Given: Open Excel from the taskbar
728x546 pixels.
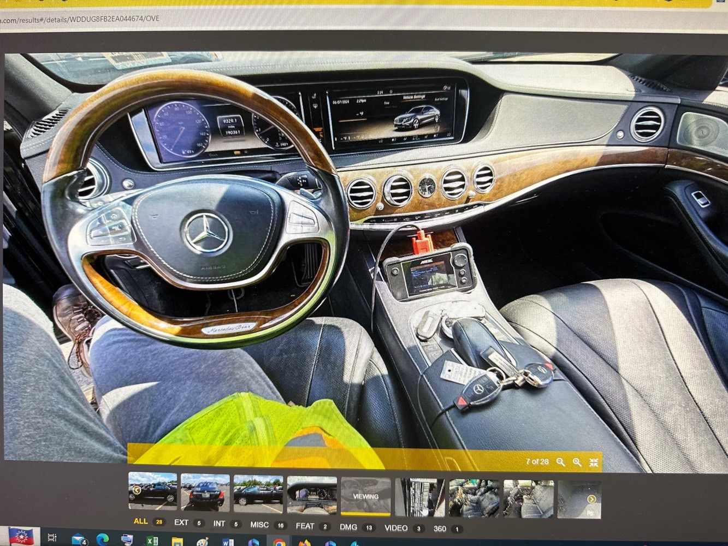Looking at the screenshot, I should (152, 541).
